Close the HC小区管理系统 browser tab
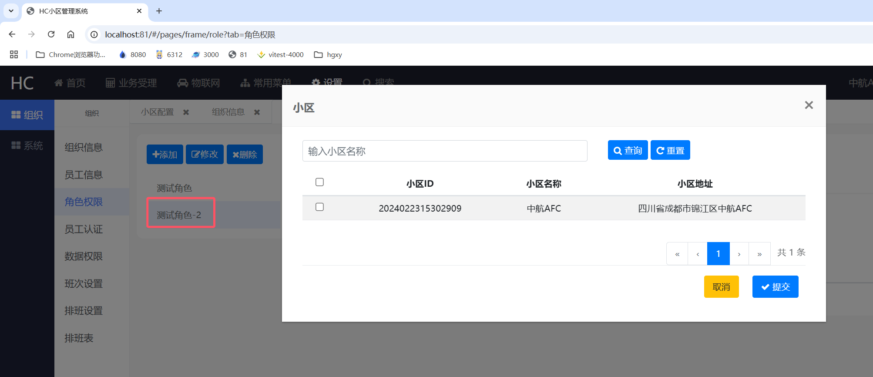This screenshot has height=377, width=873. (x=139, y=11)
